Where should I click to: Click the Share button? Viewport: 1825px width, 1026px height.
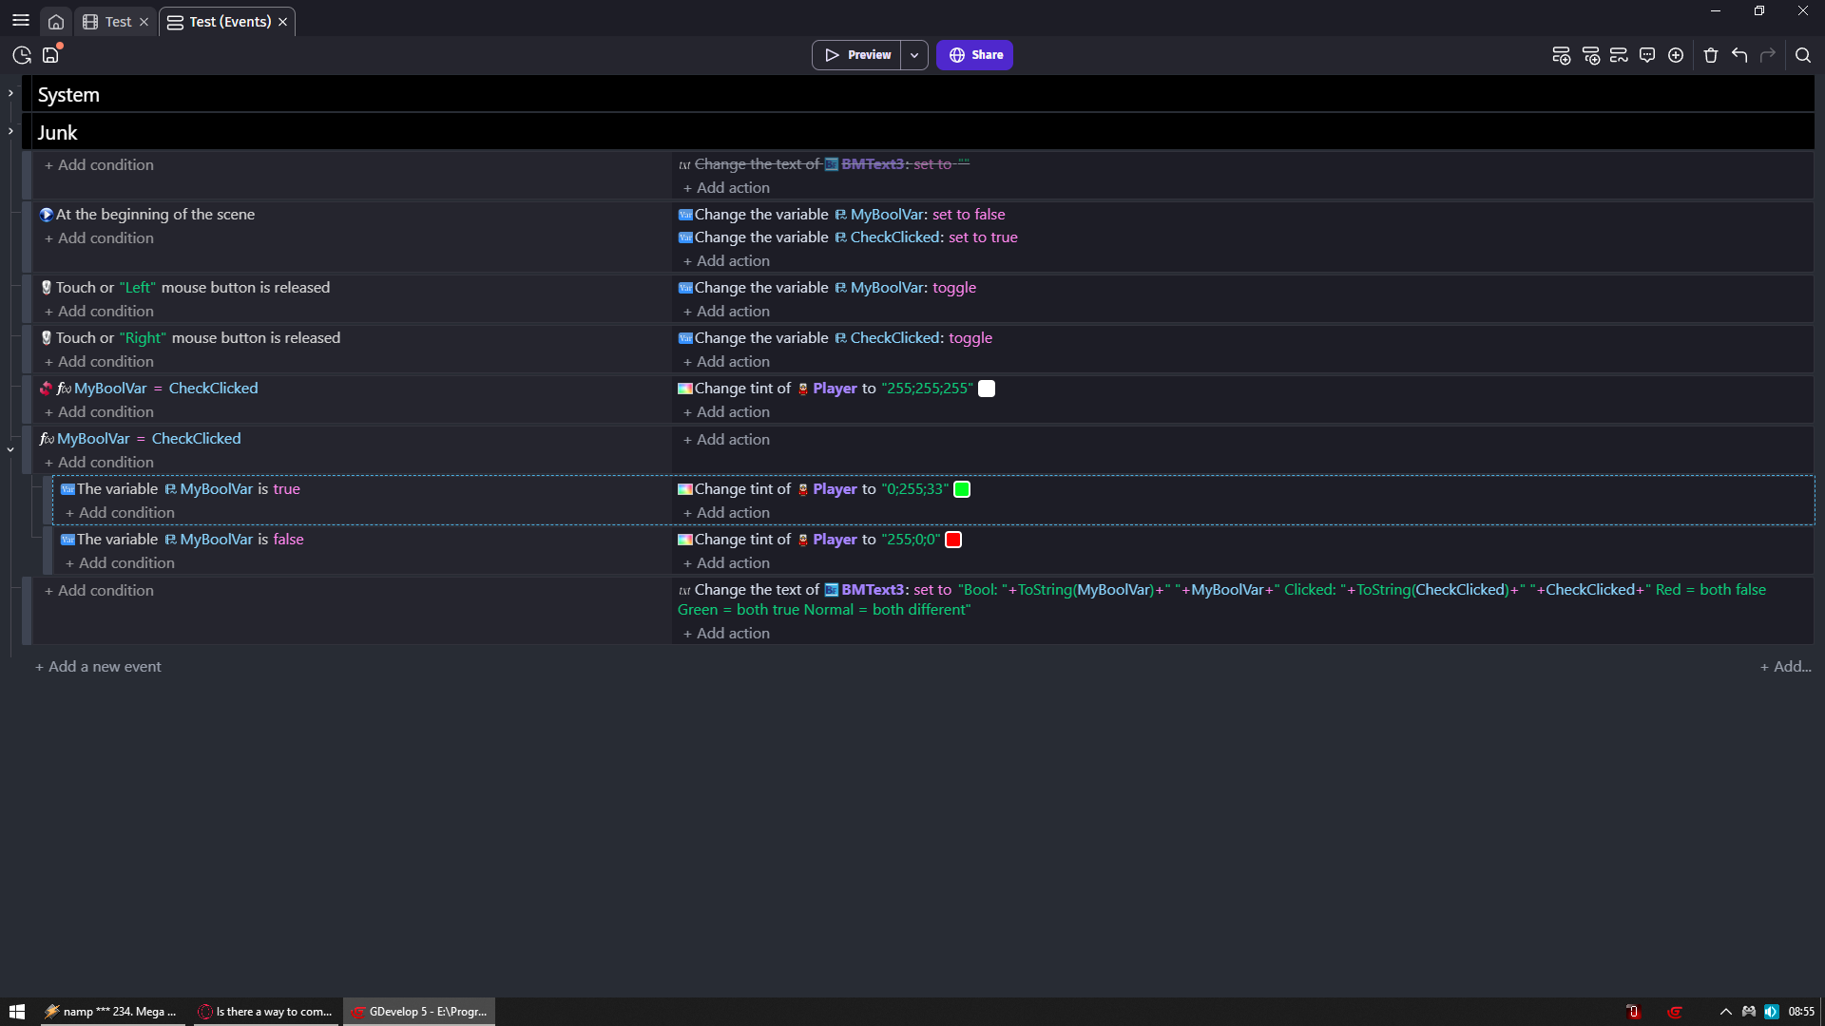tap(974, 55)
